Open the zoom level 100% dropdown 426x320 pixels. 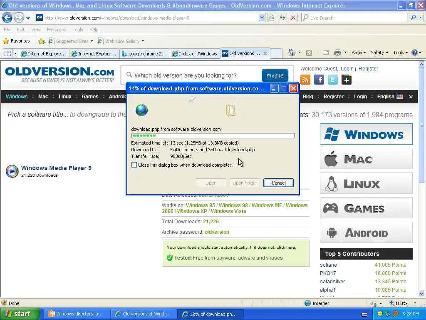pos(415,303)
